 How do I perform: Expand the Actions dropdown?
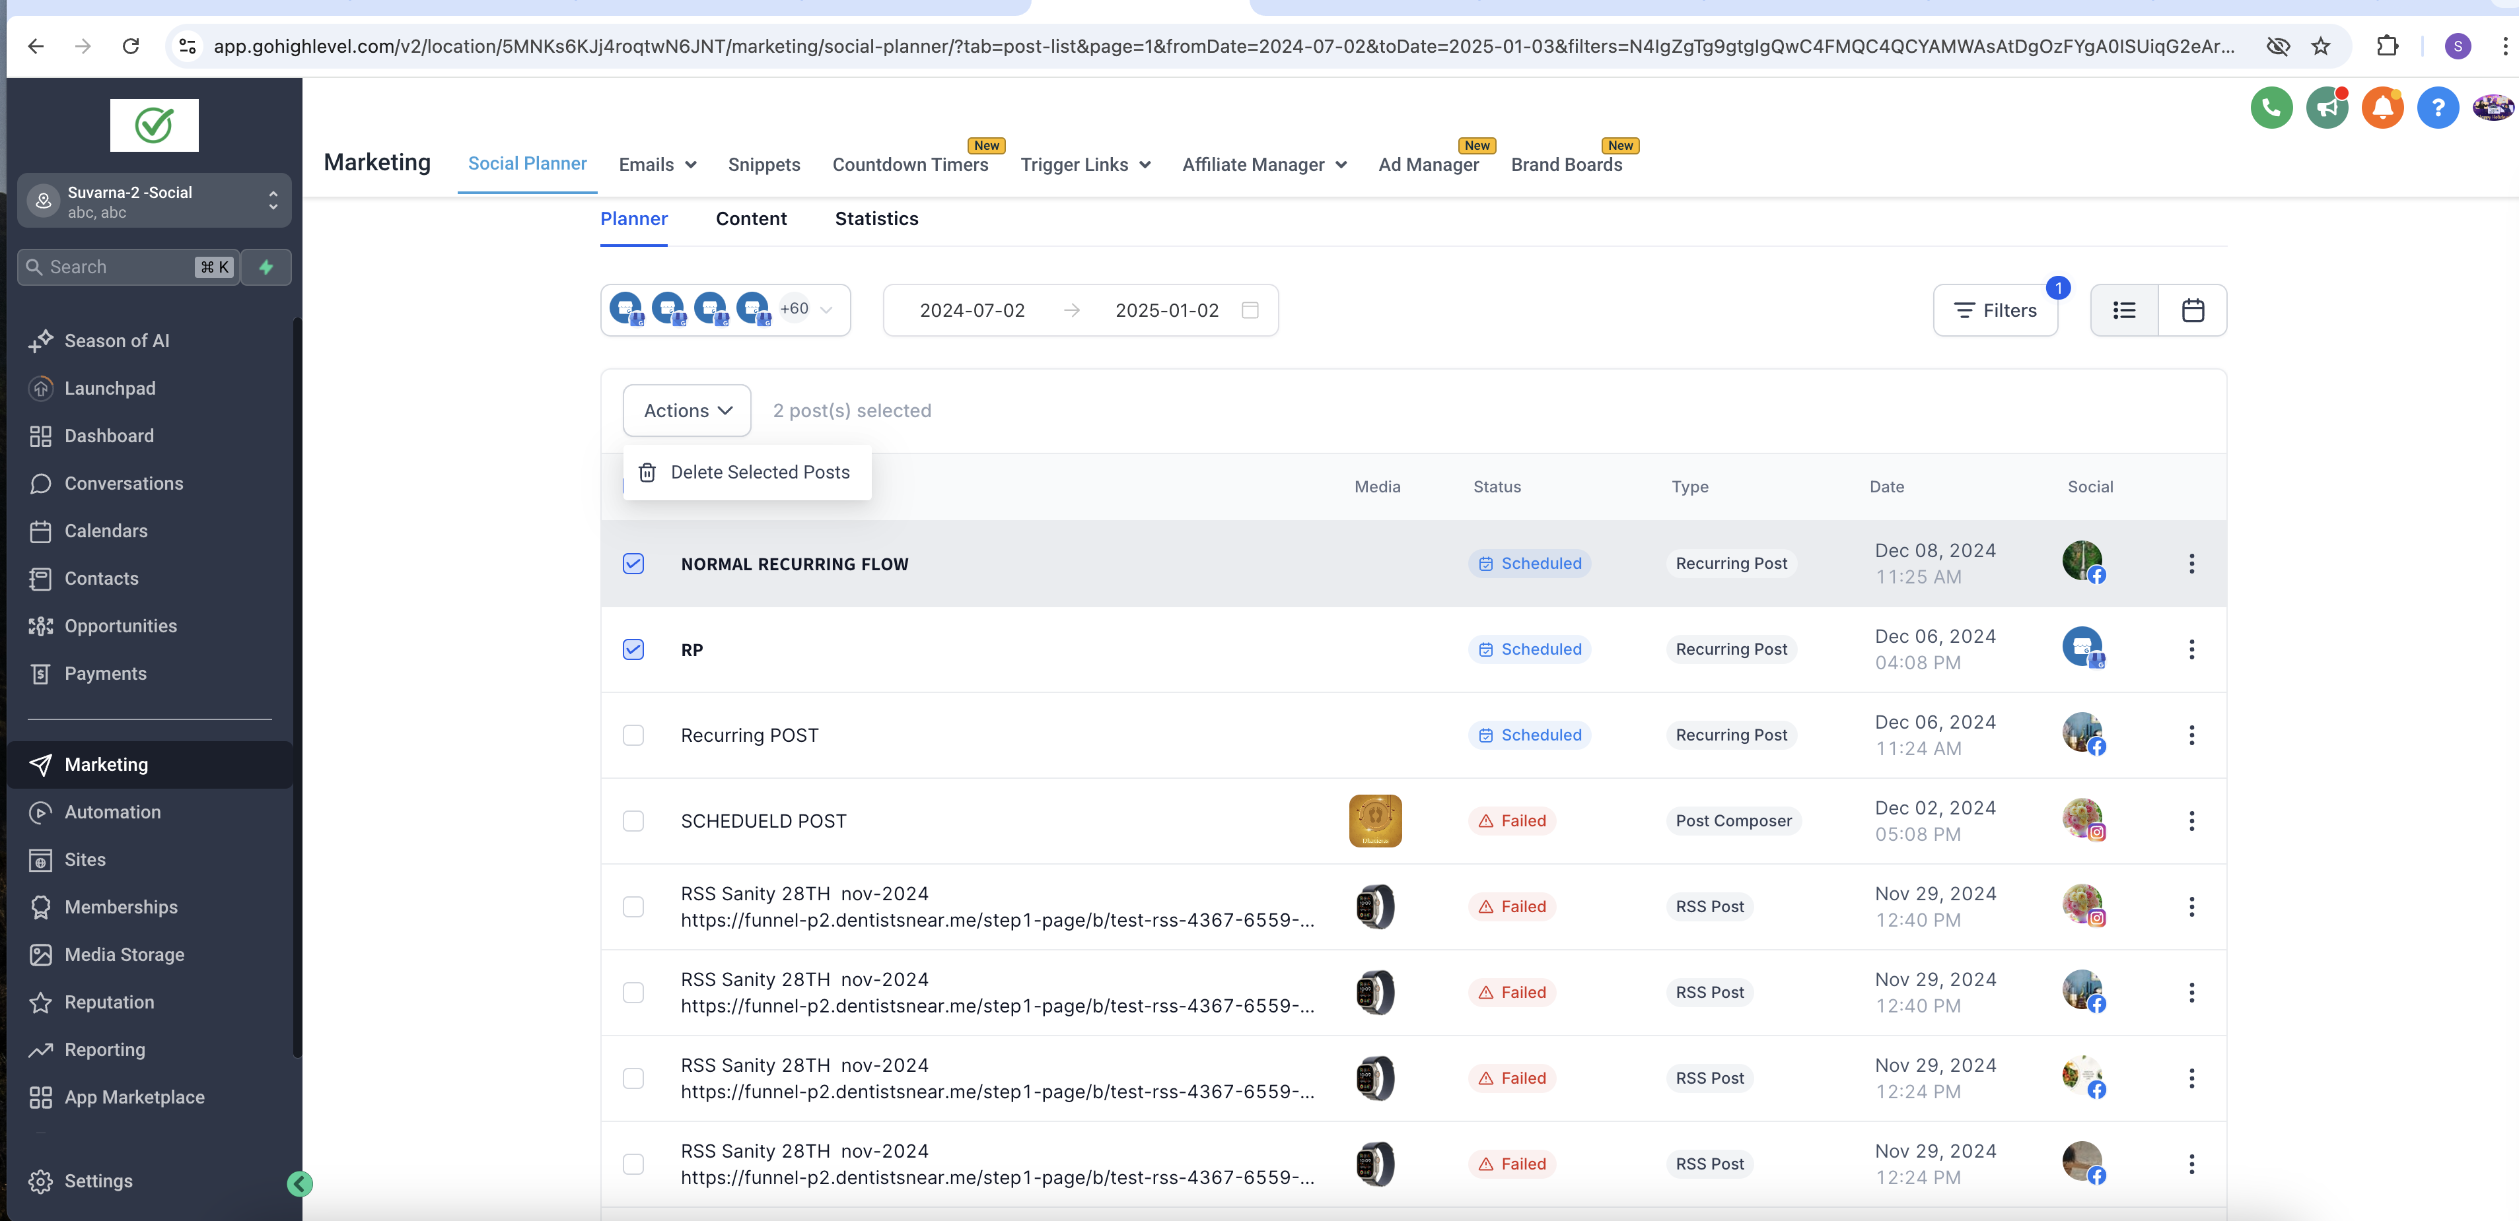pos(686,411)
